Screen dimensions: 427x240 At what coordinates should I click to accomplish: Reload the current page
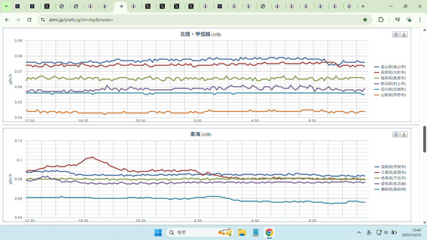(30, 20)
